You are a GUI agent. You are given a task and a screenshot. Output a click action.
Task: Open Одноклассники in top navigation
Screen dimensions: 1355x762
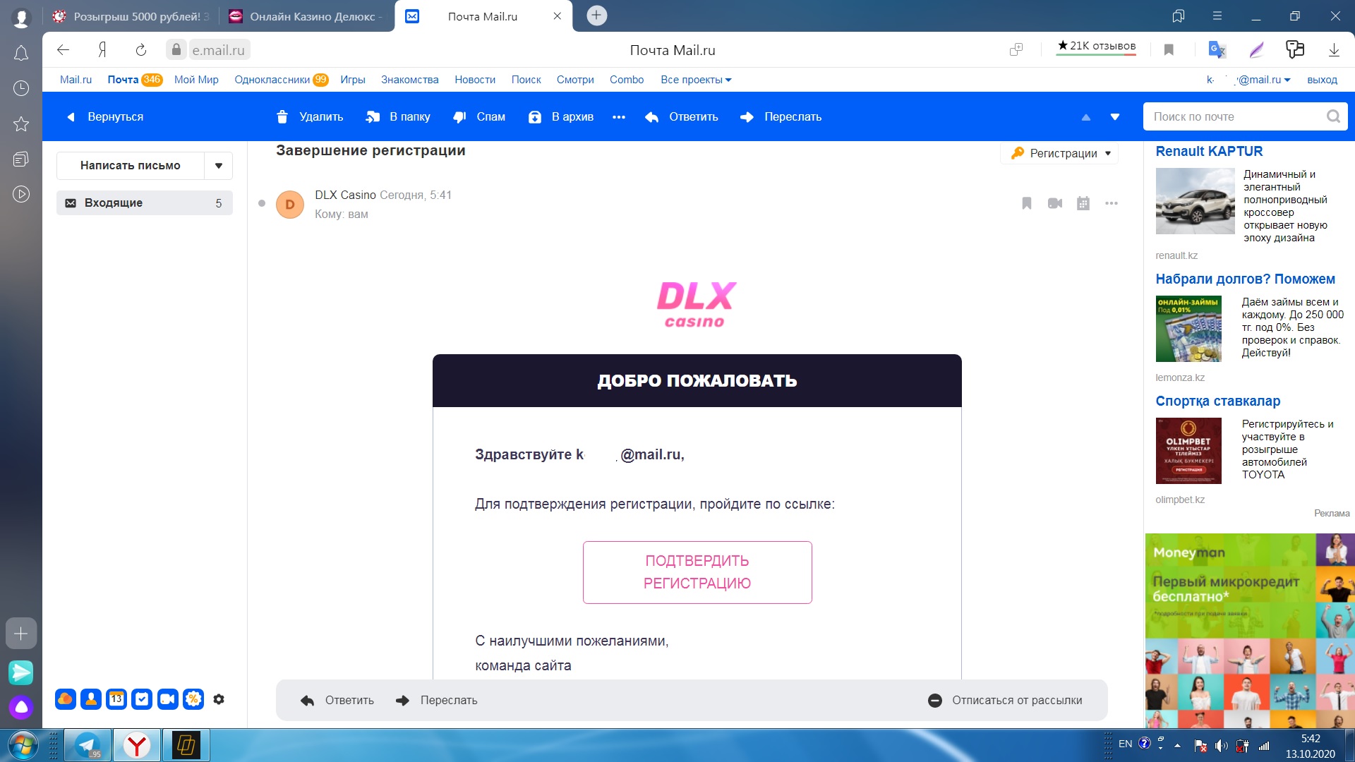click(272, 80)
